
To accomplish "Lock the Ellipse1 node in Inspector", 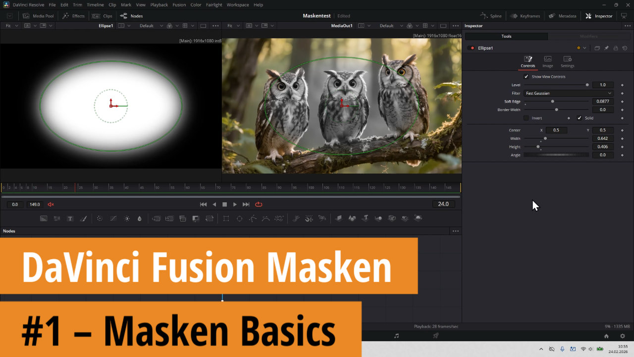I will [x=616, y=48].
